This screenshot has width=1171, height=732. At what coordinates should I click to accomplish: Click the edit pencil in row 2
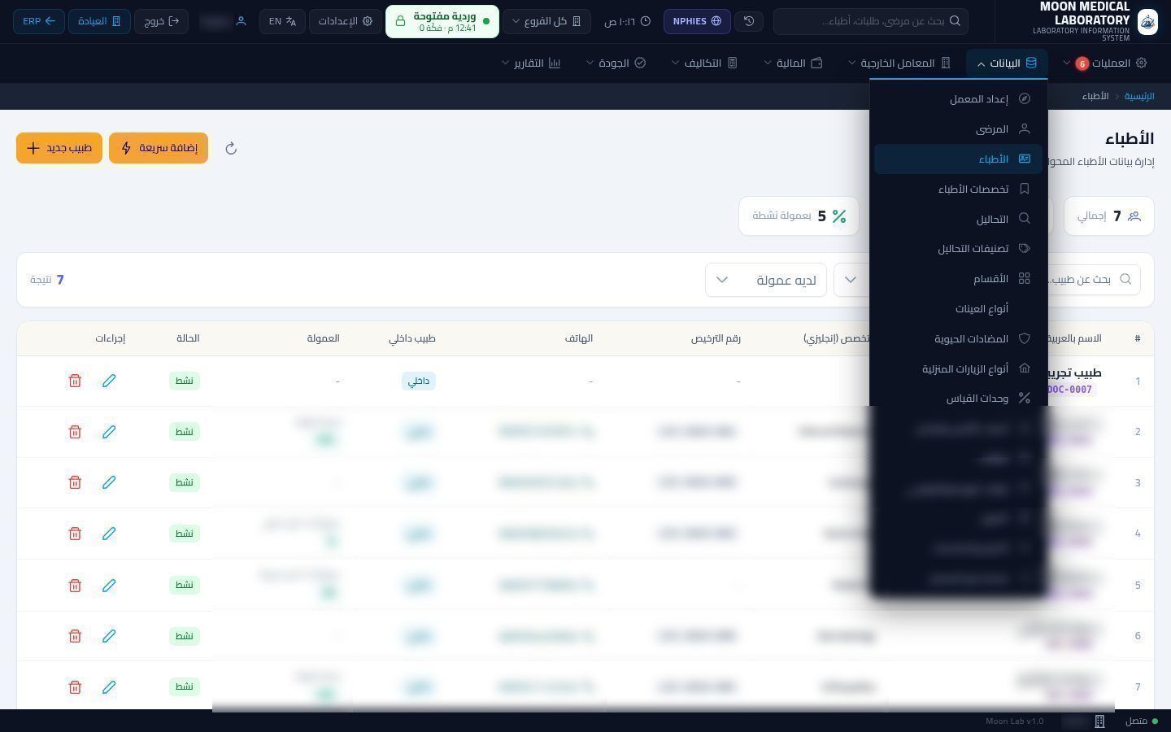[109, 432]
